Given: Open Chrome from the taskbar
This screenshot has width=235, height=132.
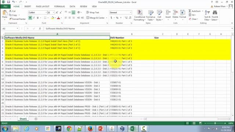Looking at the screenshot, I should coord(69,129).
